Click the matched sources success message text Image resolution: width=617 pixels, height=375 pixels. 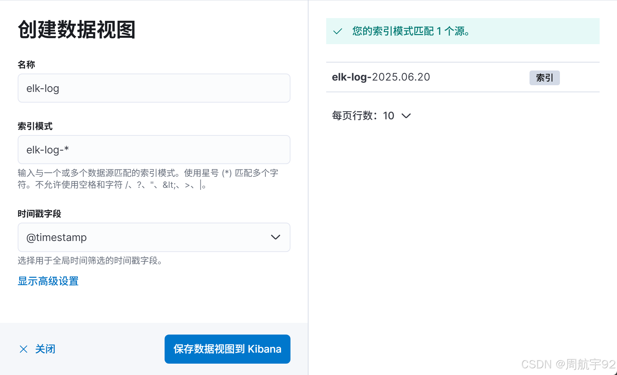[x=412, y=31]
